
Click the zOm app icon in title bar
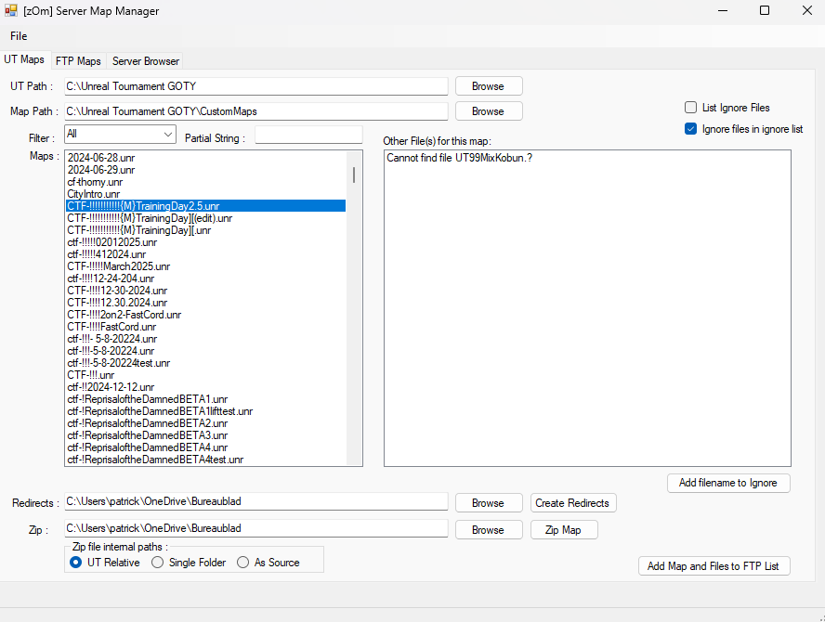point(12,11)
